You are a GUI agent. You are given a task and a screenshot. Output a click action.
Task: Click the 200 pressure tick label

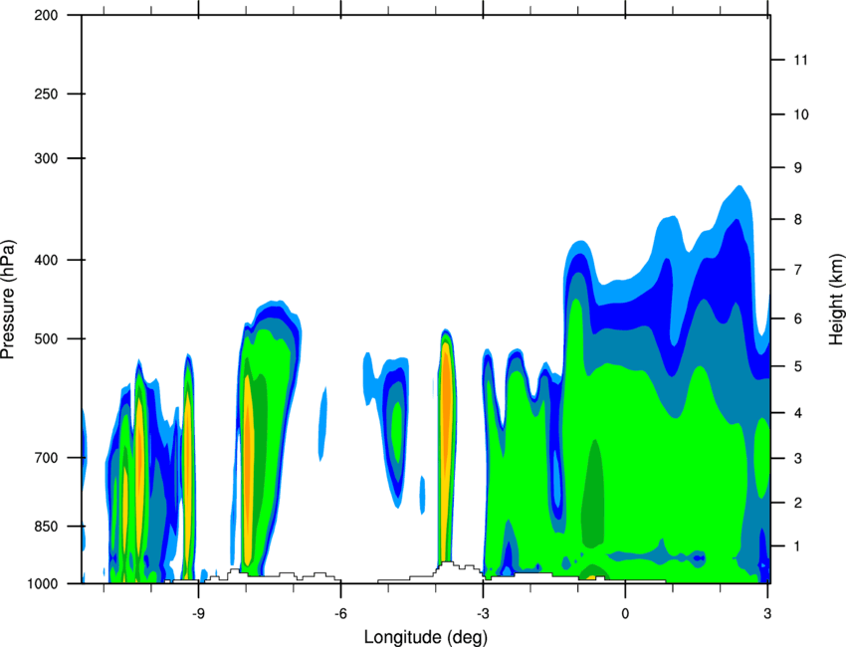[x=46, y=15]
